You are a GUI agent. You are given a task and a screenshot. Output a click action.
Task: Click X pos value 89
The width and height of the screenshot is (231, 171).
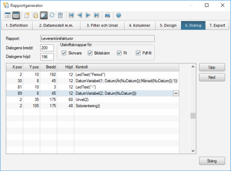tap(19, 93)
